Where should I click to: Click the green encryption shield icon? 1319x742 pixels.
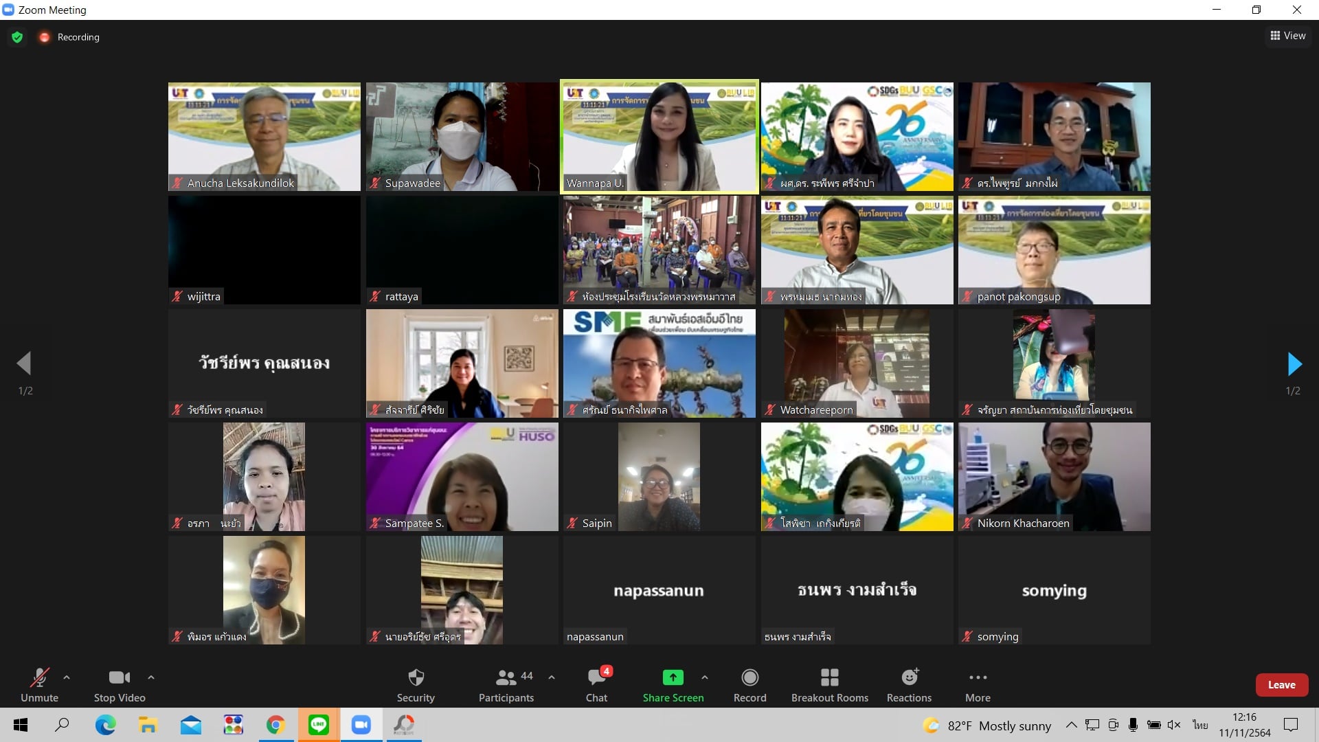[17, 37]
